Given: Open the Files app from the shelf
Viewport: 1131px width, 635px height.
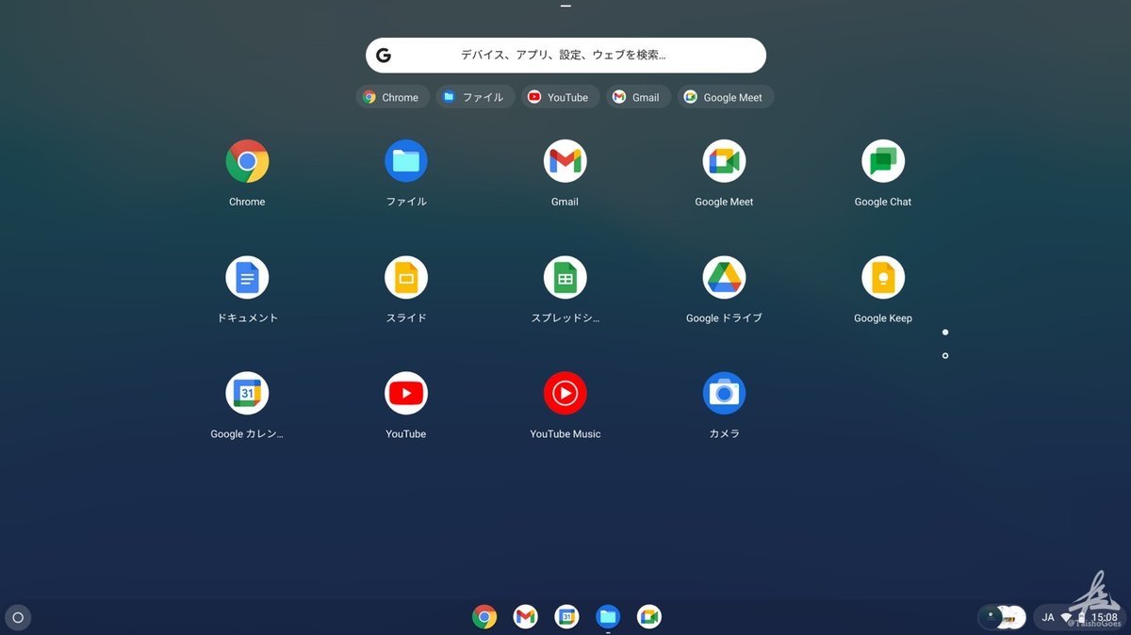Looking at the screenshot, I should coord(608,617).
